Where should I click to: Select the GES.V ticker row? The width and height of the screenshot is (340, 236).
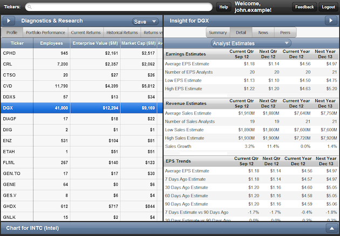click(81, 195)
